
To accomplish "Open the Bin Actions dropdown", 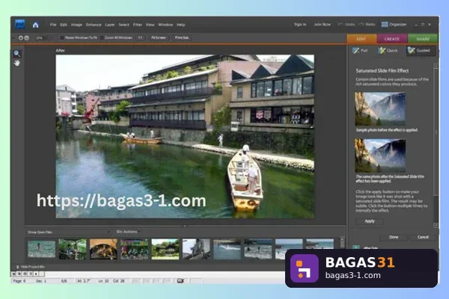I will (127, 232).
